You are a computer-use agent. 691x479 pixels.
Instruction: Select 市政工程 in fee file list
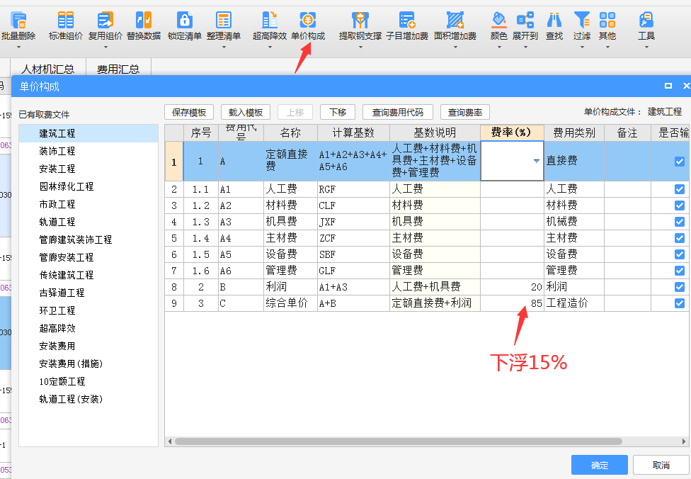pos(88,204)
